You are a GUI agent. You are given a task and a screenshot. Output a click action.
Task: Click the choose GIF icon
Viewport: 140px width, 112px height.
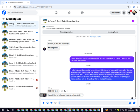(55, 103)
